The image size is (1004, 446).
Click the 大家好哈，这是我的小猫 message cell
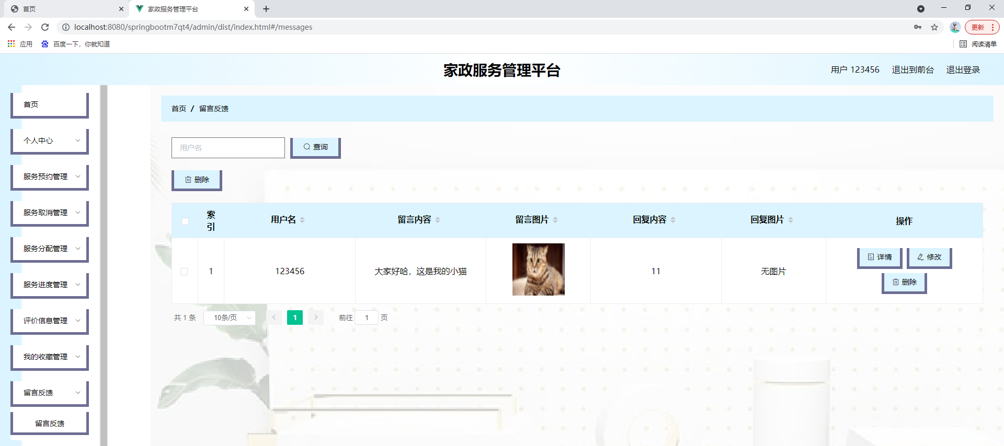(x=420, y=272)
